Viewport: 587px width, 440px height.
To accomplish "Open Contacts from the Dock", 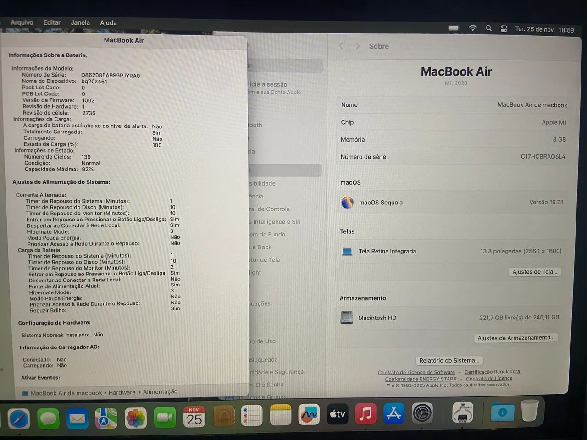I will tap(223, 417).
